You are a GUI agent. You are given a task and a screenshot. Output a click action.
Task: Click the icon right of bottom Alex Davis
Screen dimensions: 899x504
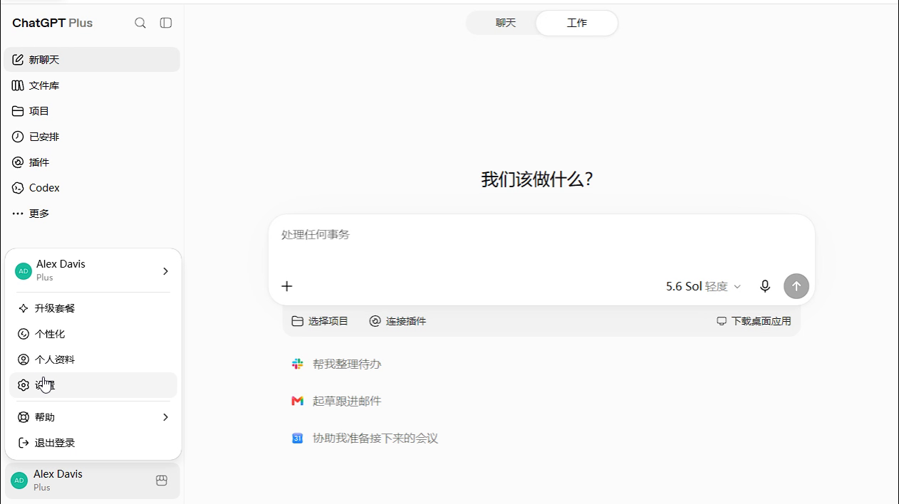tap(162, 481)
